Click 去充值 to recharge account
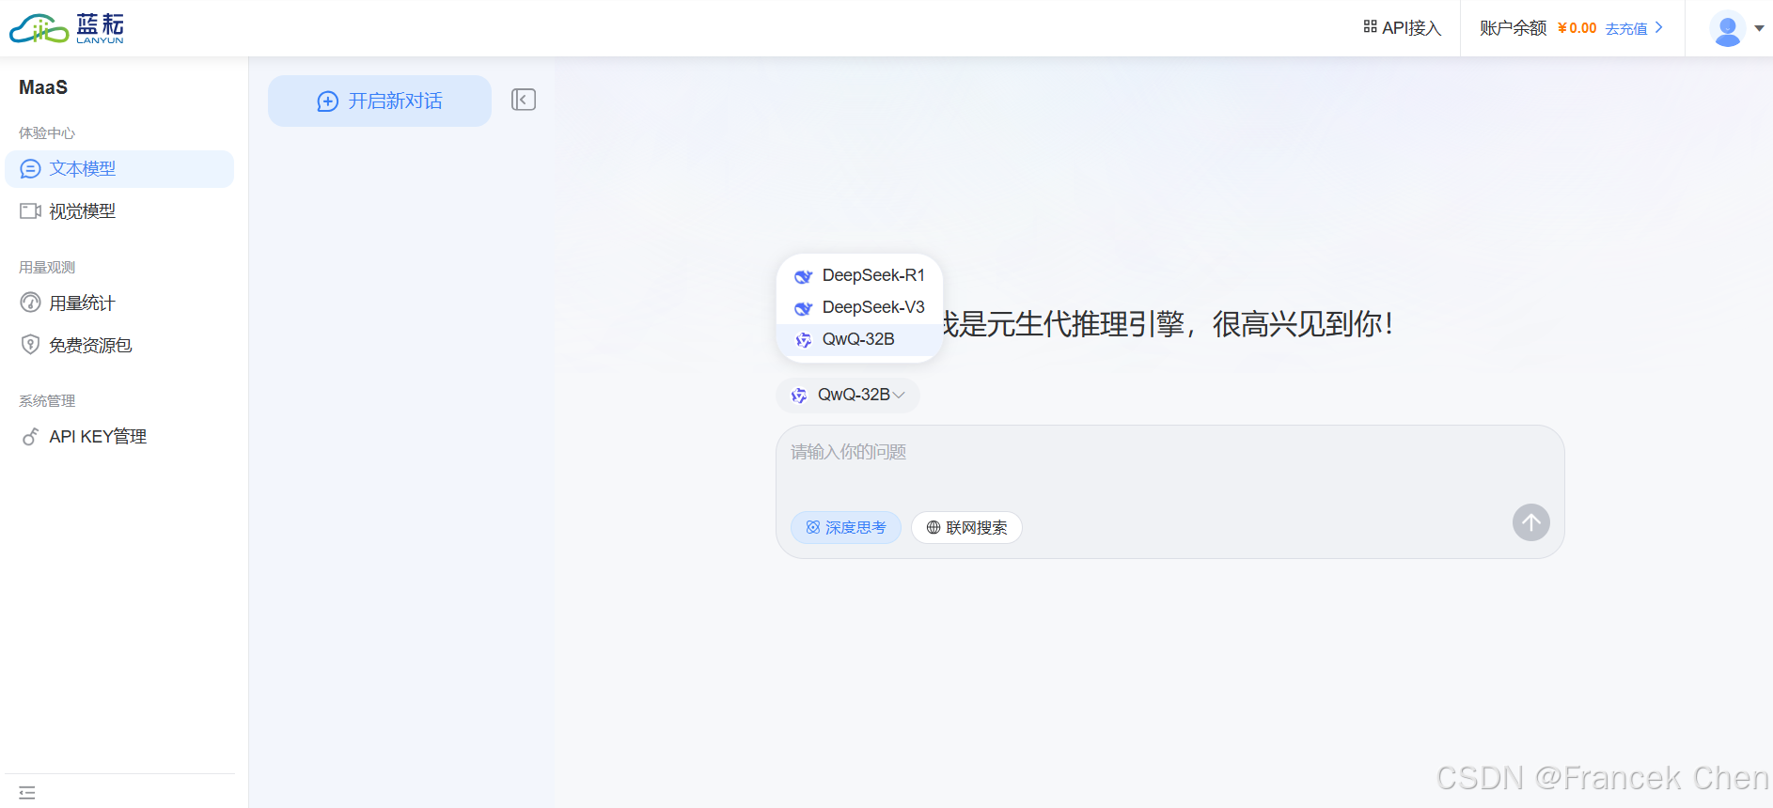Image resolution: width=1773 pixels, height=808 pixels. 1625,28
